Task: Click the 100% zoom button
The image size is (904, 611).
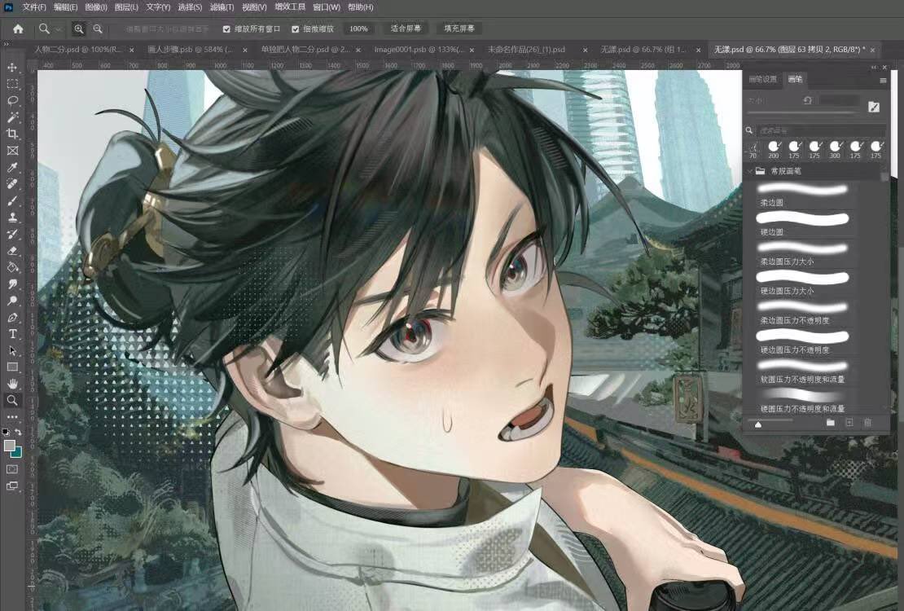Action: [358, 29]
